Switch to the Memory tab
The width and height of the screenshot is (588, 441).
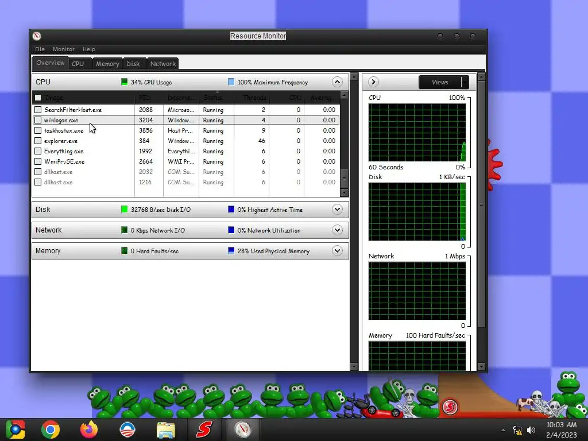tap(107, 64)
